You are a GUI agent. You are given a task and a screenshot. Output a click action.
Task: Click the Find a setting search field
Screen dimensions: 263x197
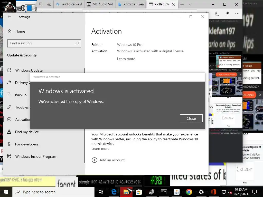44,43
